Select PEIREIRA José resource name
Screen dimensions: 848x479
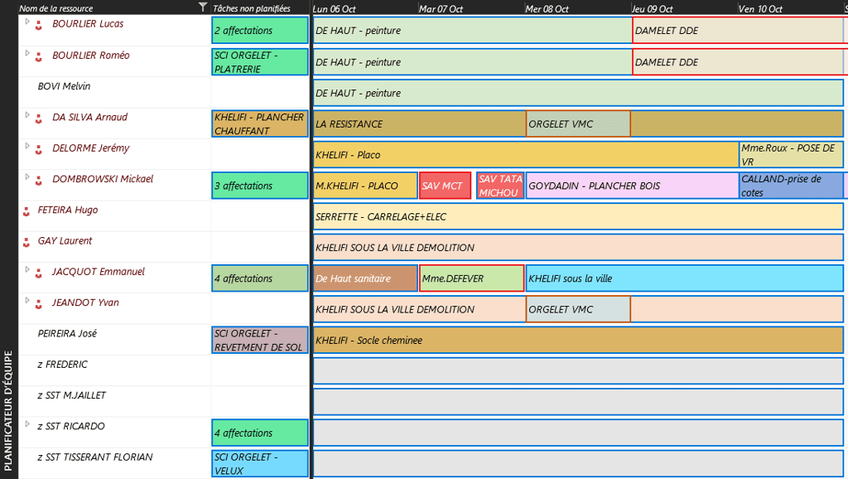tap(67, 333)
